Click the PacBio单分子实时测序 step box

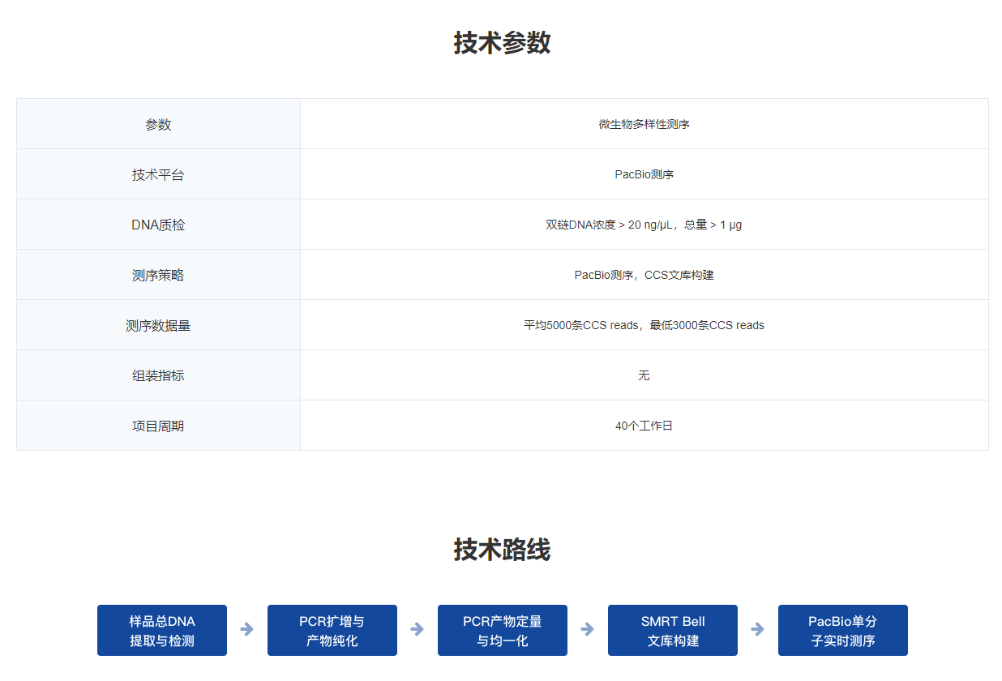[x=843, y=630]
